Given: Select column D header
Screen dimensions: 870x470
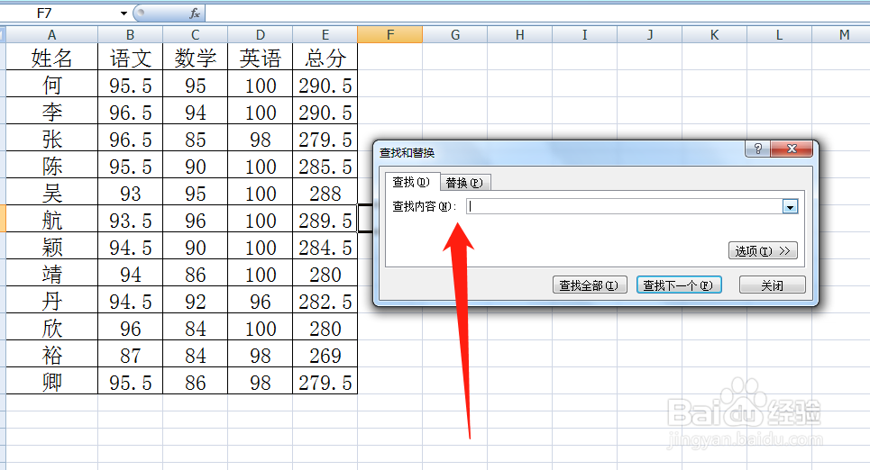Looking at the screenshot, I should 261,35.
